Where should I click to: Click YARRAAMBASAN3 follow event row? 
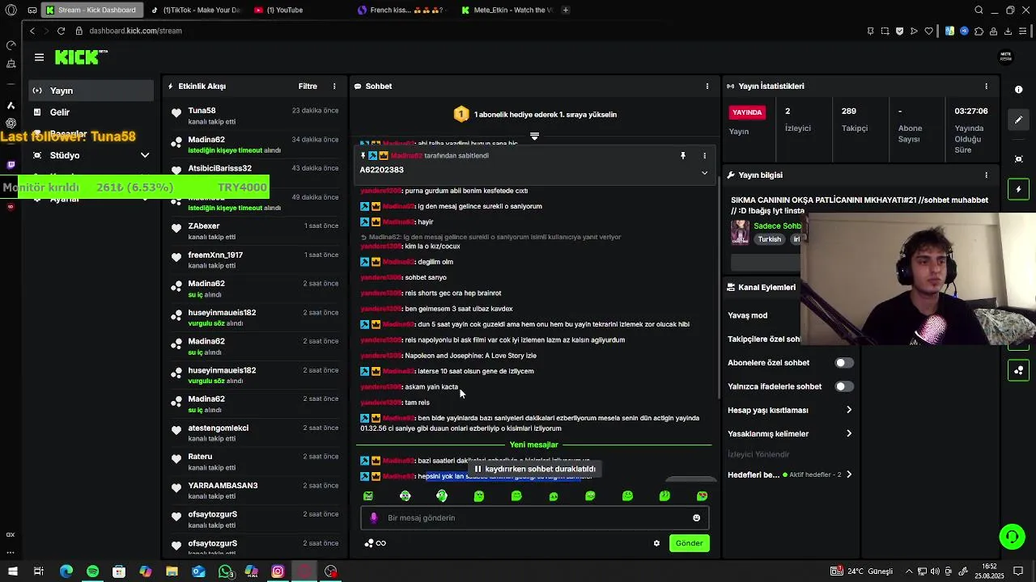click(255, 491)
